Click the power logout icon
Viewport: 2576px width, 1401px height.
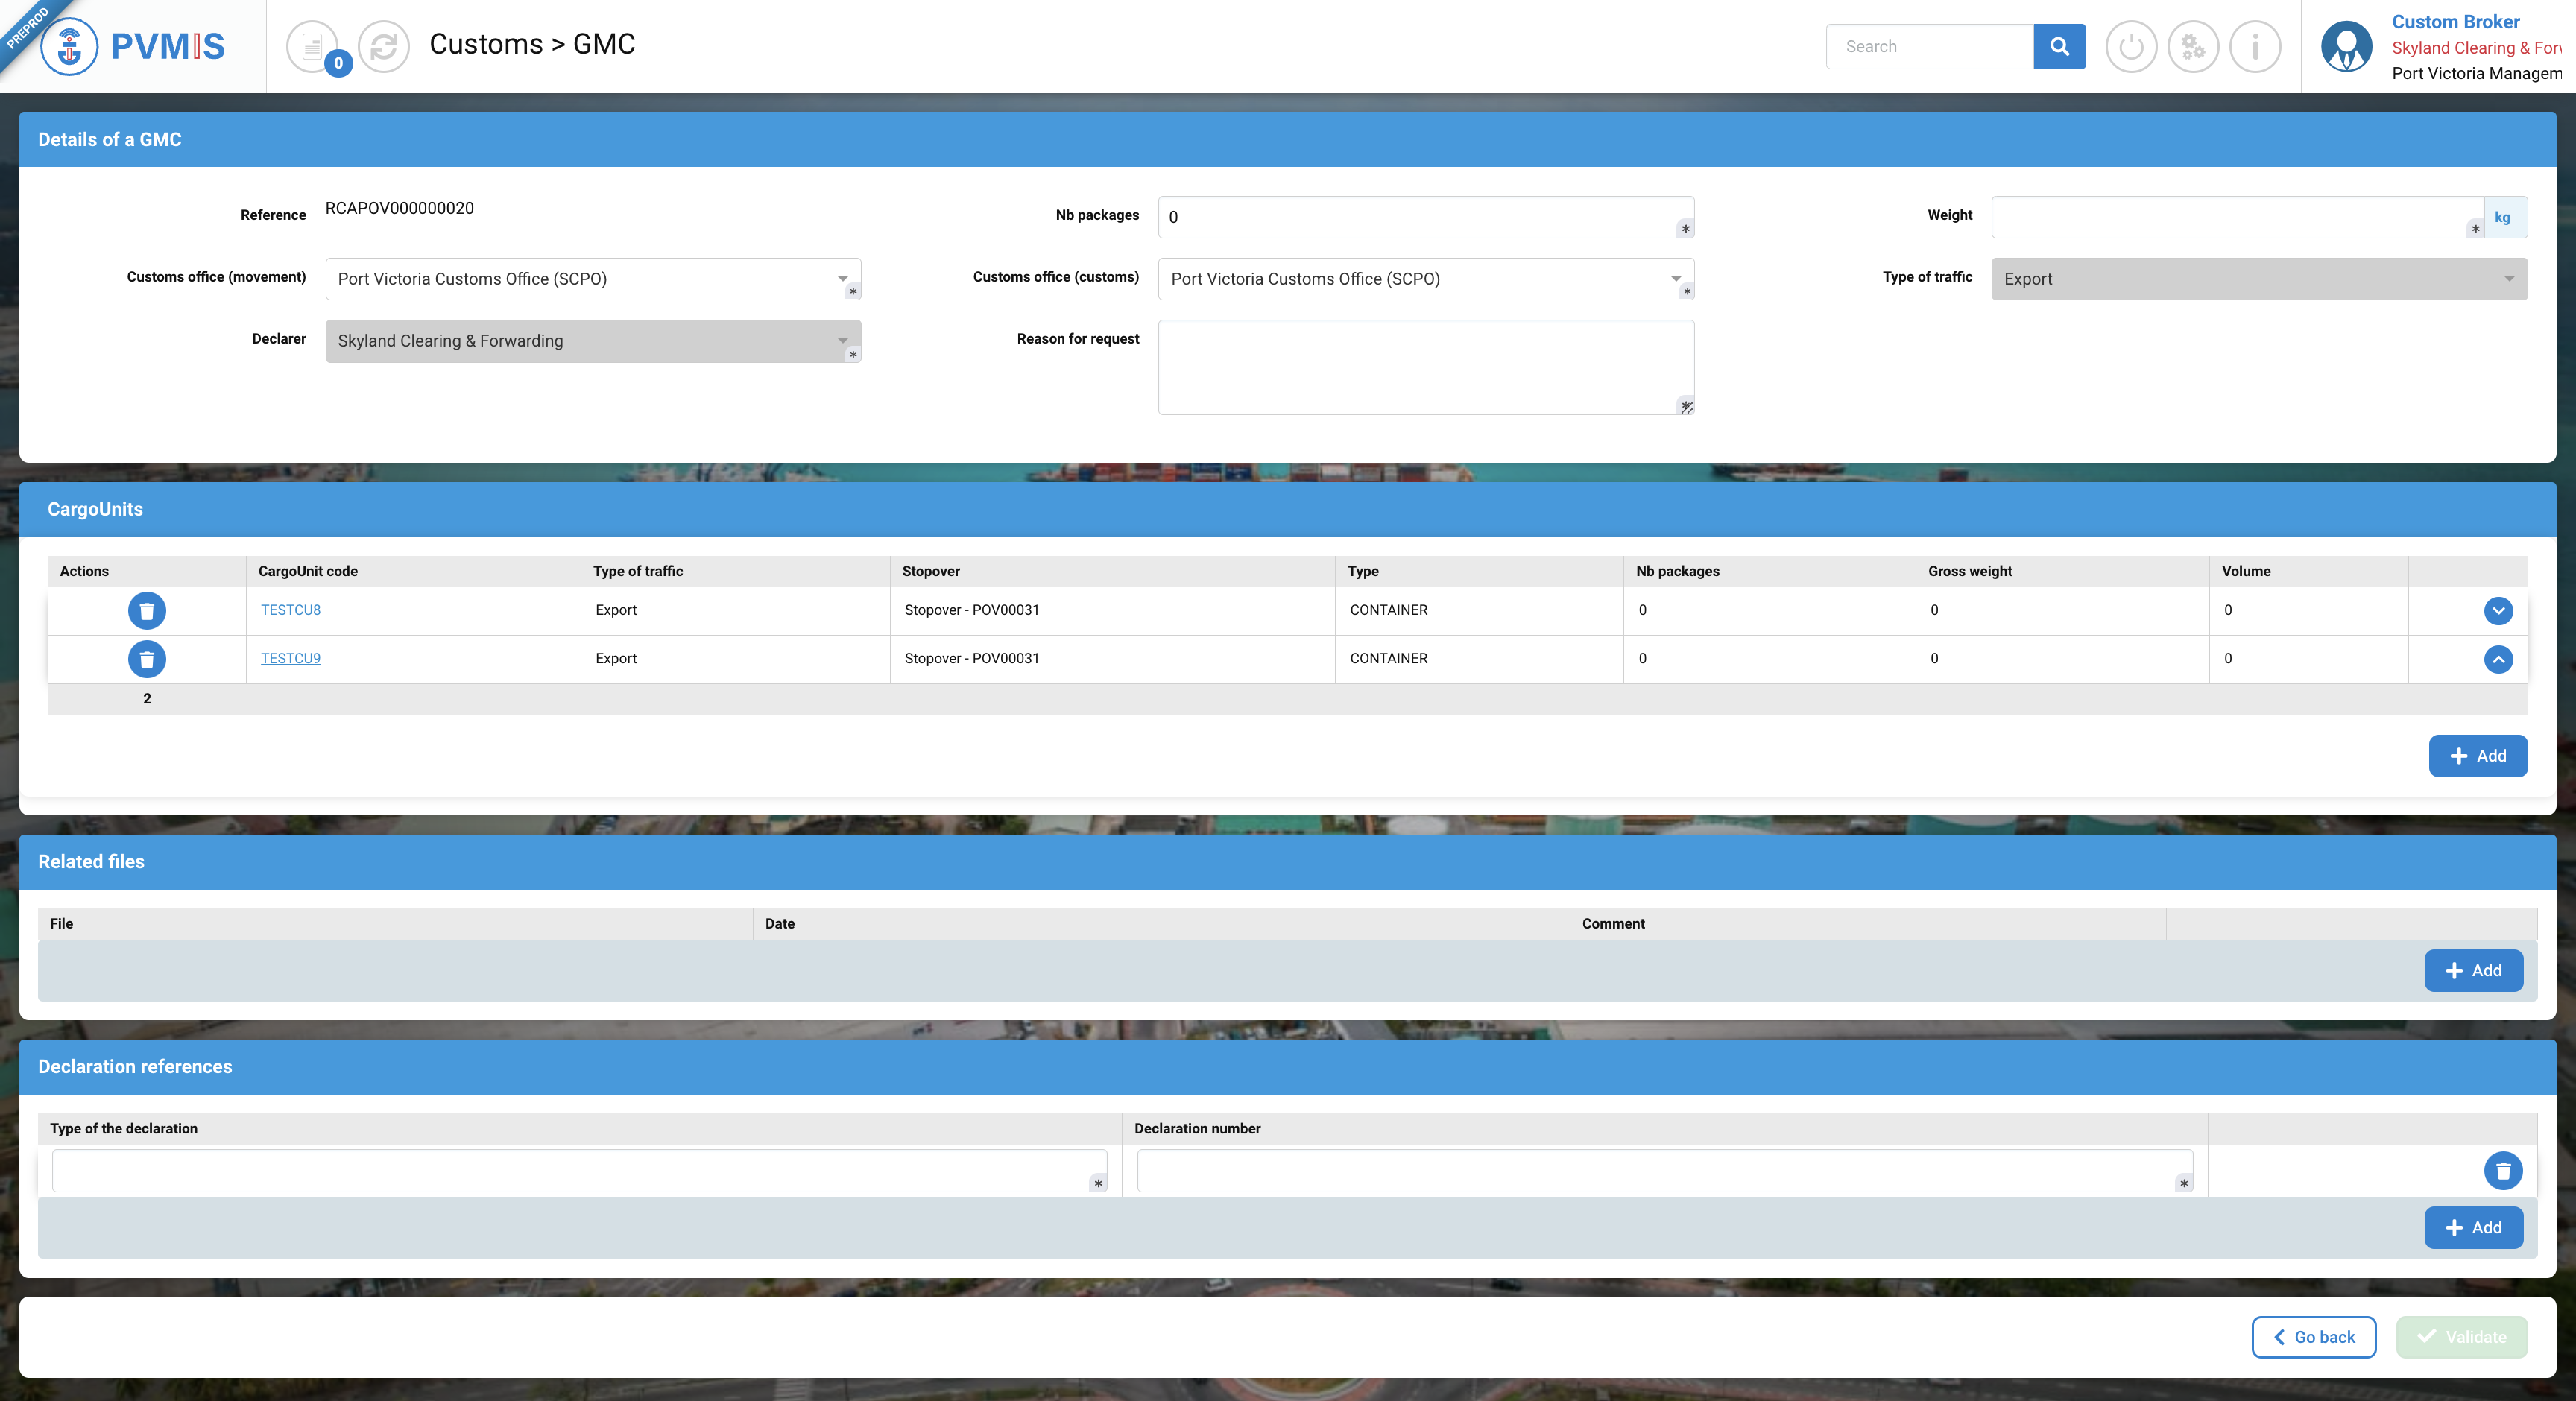pos(2130,46)
